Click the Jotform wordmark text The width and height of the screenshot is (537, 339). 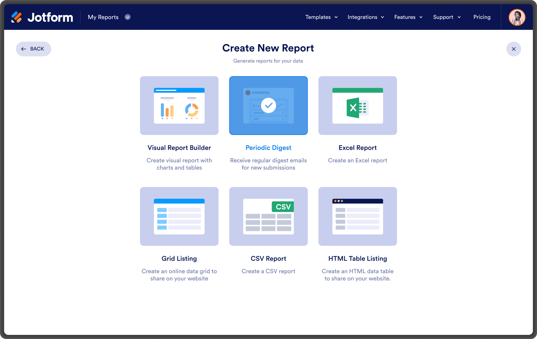[x=50, y=17]
